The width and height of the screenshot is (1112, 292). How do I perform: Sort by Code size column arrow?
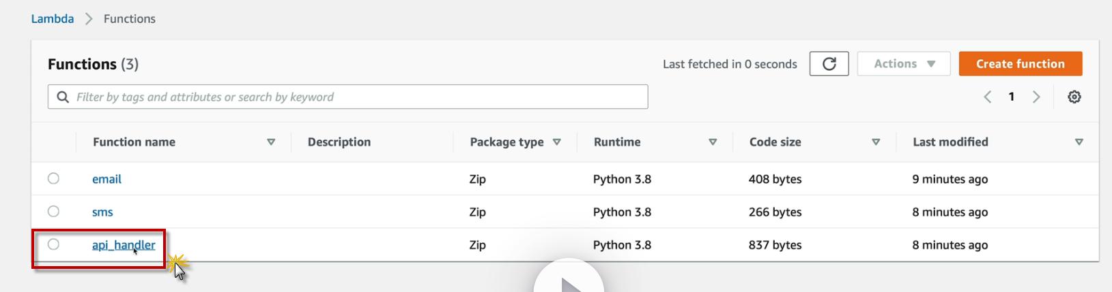tap(876, 142)
